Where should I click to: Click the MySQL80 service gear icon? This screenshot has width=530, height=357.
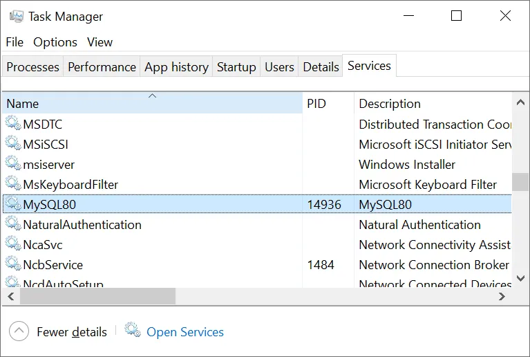tap(13, 204)
